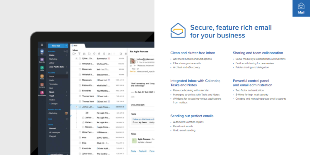Open the dropdown arrow beside New Mail
Viewport: 310px width, 155px height.
[x=66, y=46]
